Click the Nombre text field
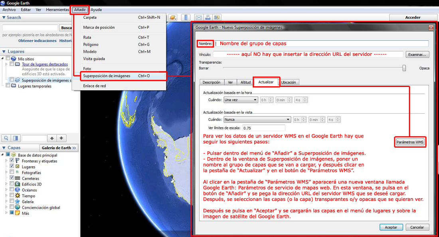 pyautogui.click(x=321, y=43)
